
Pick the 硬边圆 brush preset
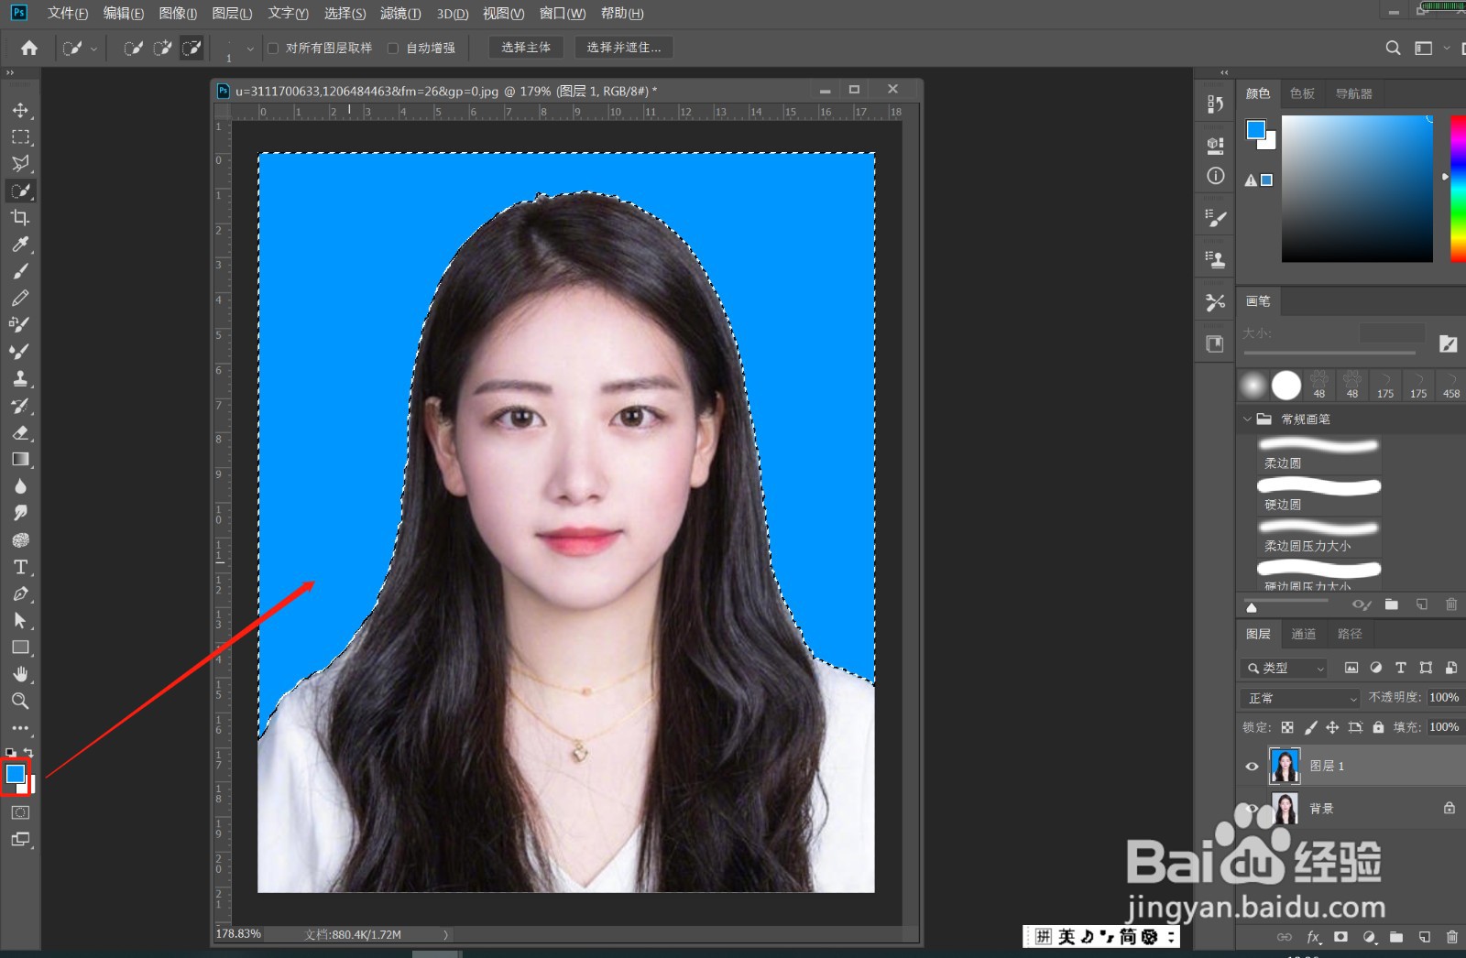click(x=1319, y=495)
